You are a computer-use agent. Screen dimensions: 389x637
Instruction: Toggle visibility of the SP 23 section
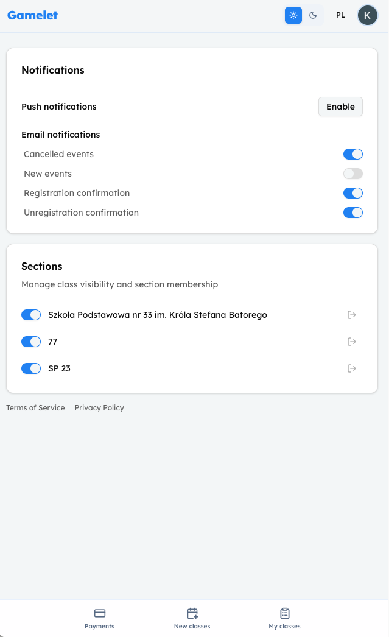pyautogui.click(x=31, y=368)
